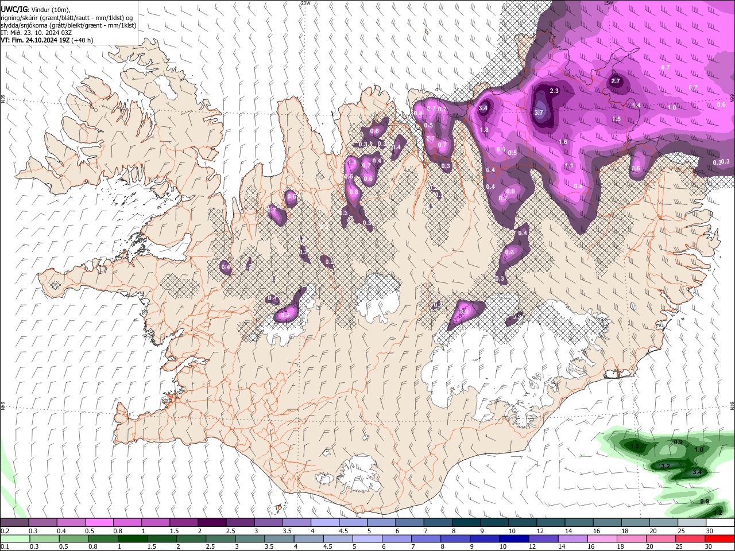The image size is (735, 551).
Task: Click the 1.0 value in the green rain area
Action: [699, 449]
